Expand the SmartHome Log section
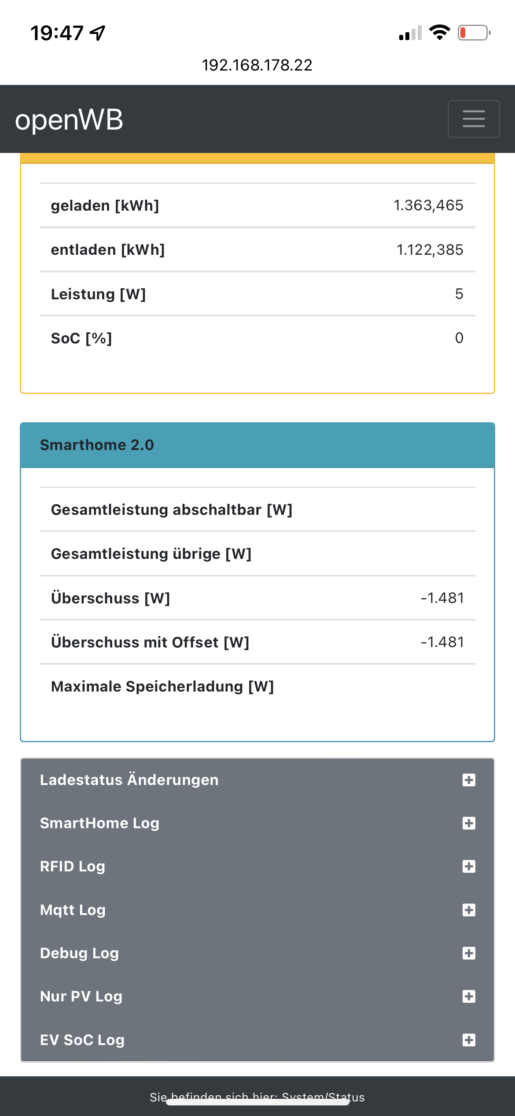Viewport: 515px width, 1116px height. point(99,823)
